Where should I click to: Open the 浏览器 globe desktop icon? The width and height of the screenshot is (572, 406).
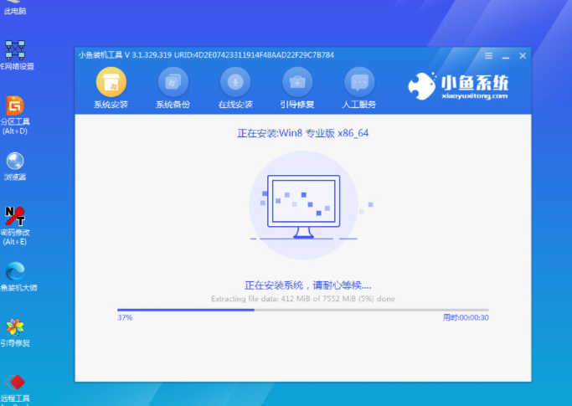pos(15,167)
